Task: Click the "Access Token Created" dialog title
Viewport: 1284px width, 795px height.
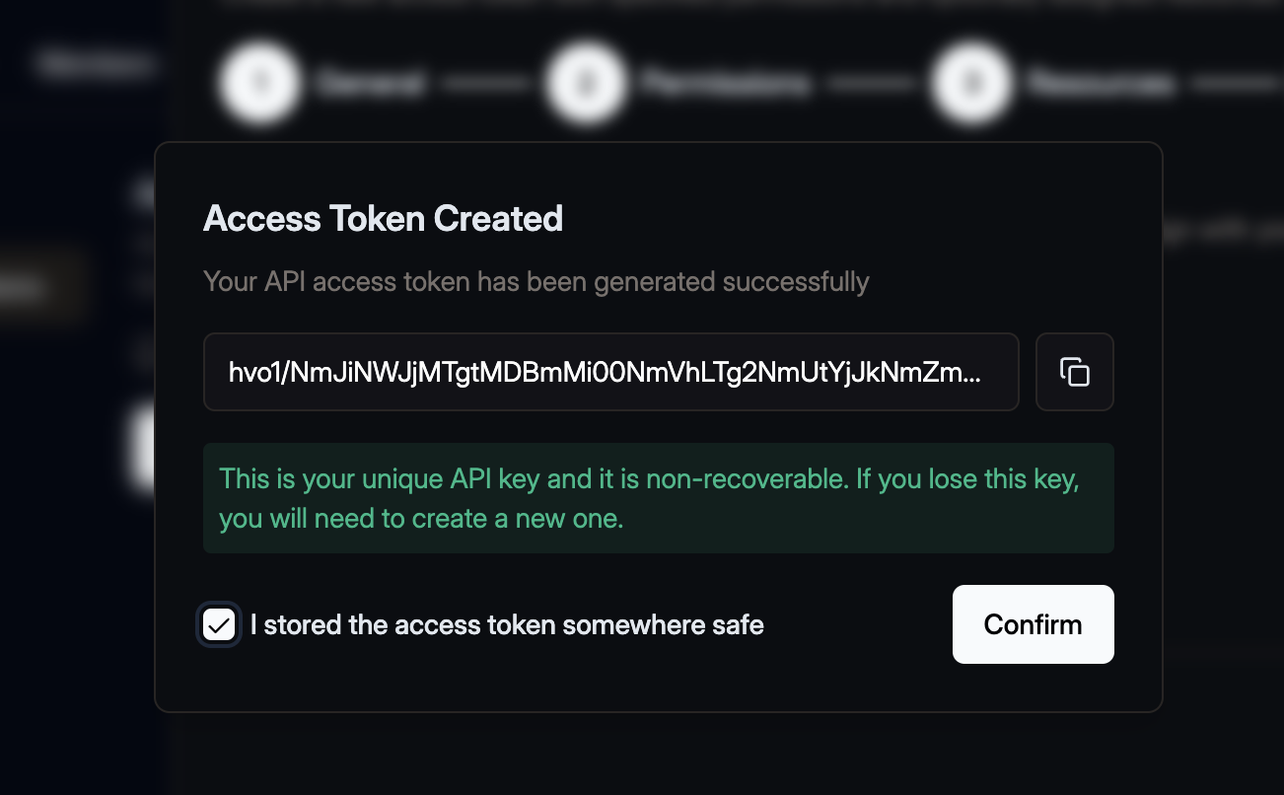Action: coord(383,218)
